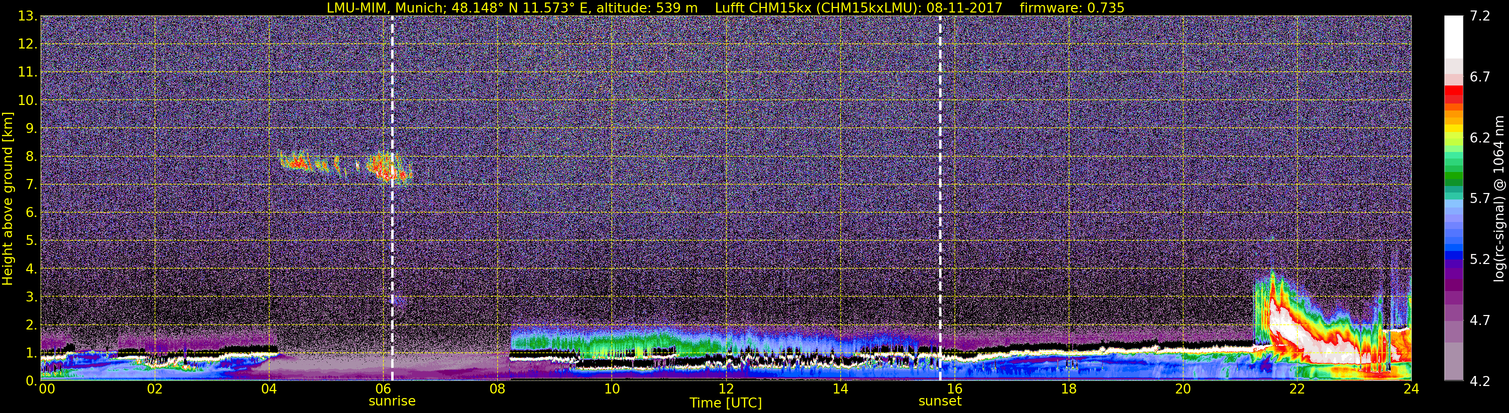1509x413 pixels.
Task: Click the white top of the colorbar
Action: (1453, 36)
